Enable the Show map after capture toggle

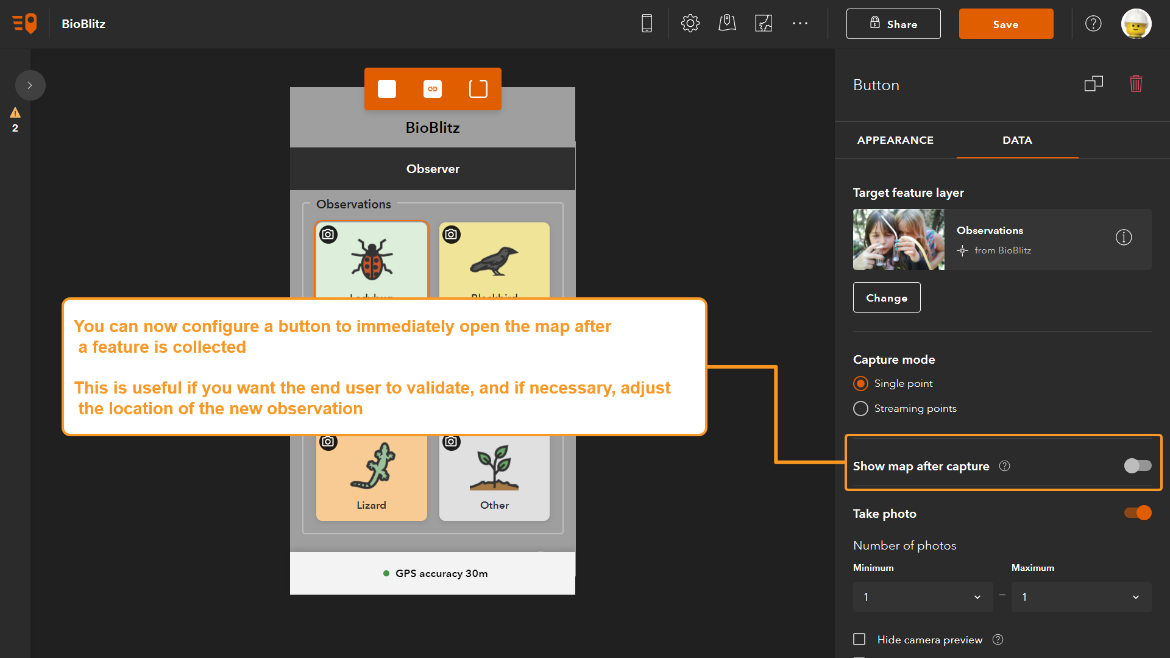[x=1137, y=465]
